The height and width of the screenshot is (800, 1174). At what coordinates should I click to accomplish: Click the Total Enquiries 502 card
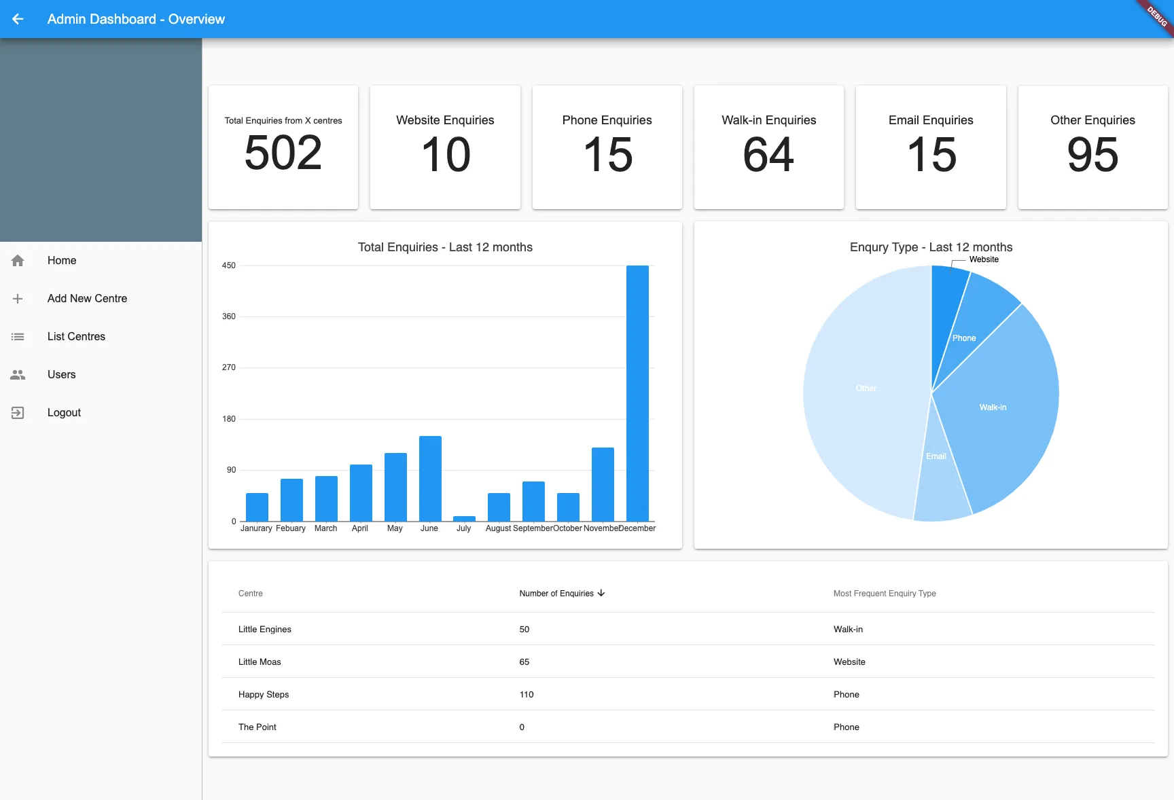click(x=283, y=147)
